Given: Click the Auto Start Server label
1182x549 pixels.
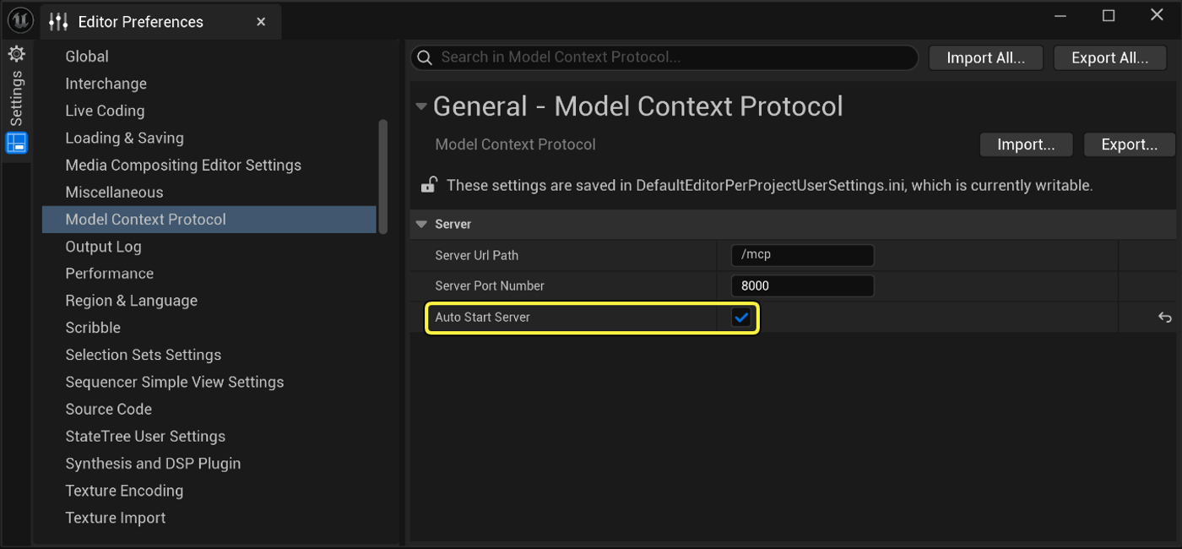Looking at the screenshot, I should point(482,318).
